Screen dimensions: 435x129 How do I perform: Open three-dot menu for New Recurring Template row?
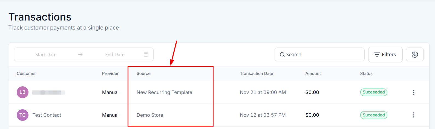click(414, 92)
